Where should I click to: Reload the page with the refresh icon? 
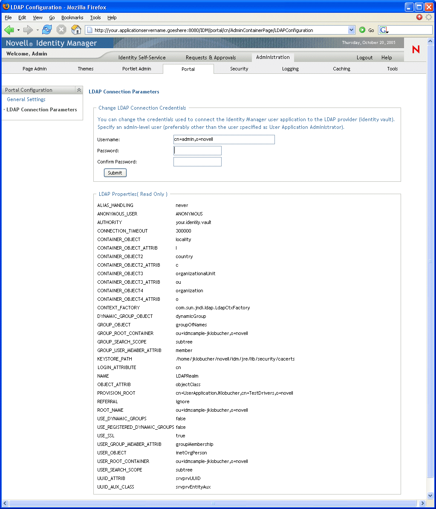(47, 29)
